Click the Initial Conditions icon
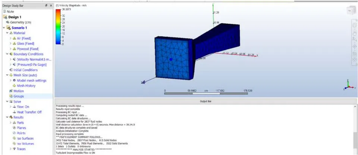This screenshot has height=155, width=358. 11,70
